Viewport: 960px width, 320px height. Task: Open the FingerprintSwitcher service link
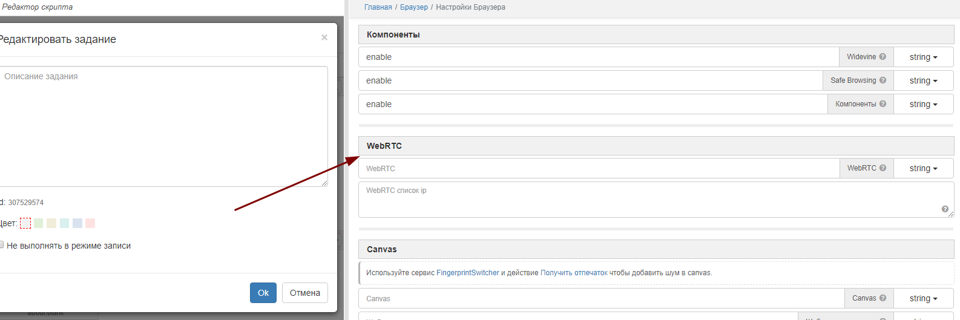(x=467, y=273)
